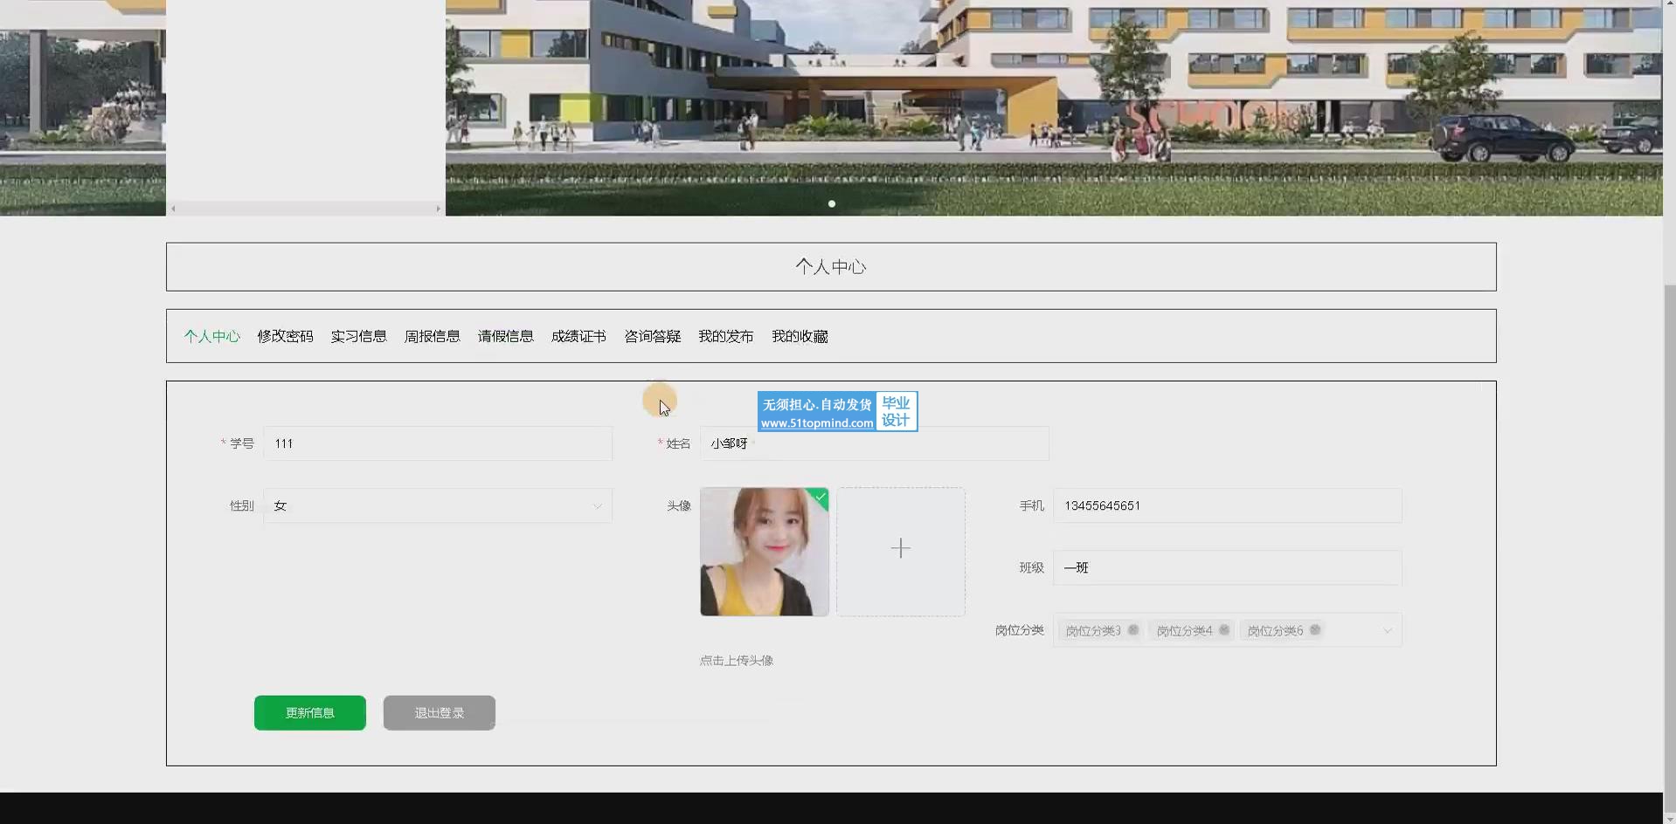The image size is (1676, 824).
Task: Click the 个人中心 page title heading
Action: (x=831, y=267)
